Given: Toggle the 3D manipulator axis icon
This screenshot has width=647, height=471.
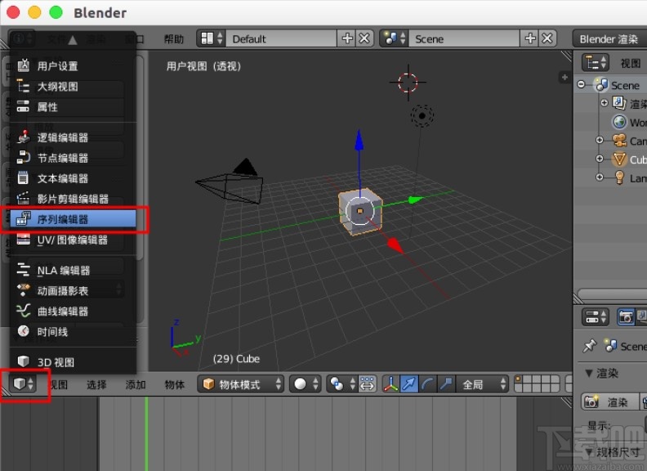Looking at the screenshot, I should pos(390,384).
